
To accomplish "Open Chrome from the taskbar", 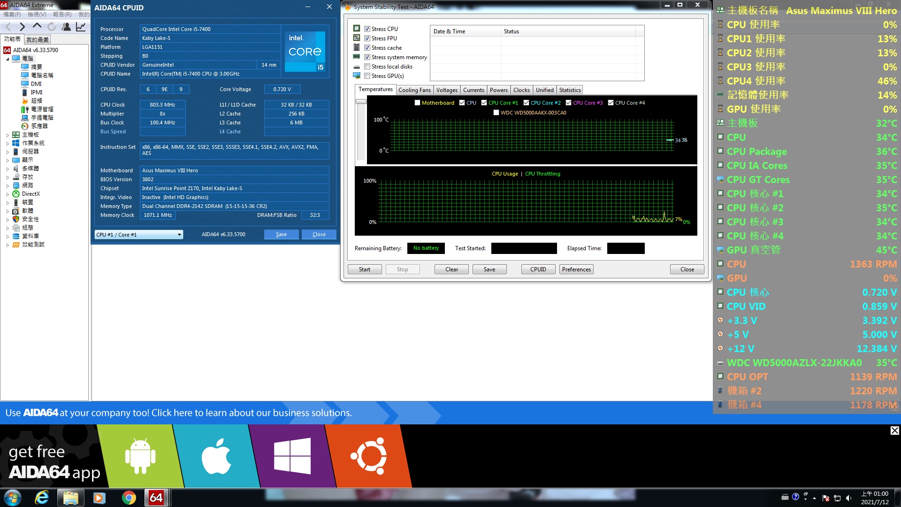I will click(129, 498).
